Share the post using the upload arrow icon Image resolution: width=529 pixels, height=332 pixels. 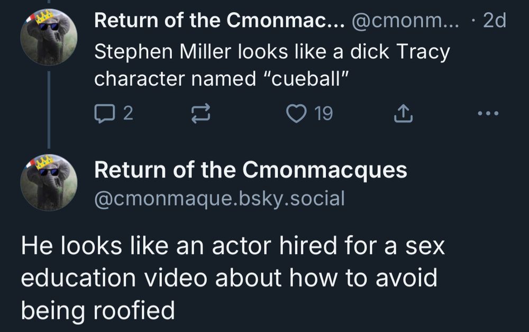403,113
